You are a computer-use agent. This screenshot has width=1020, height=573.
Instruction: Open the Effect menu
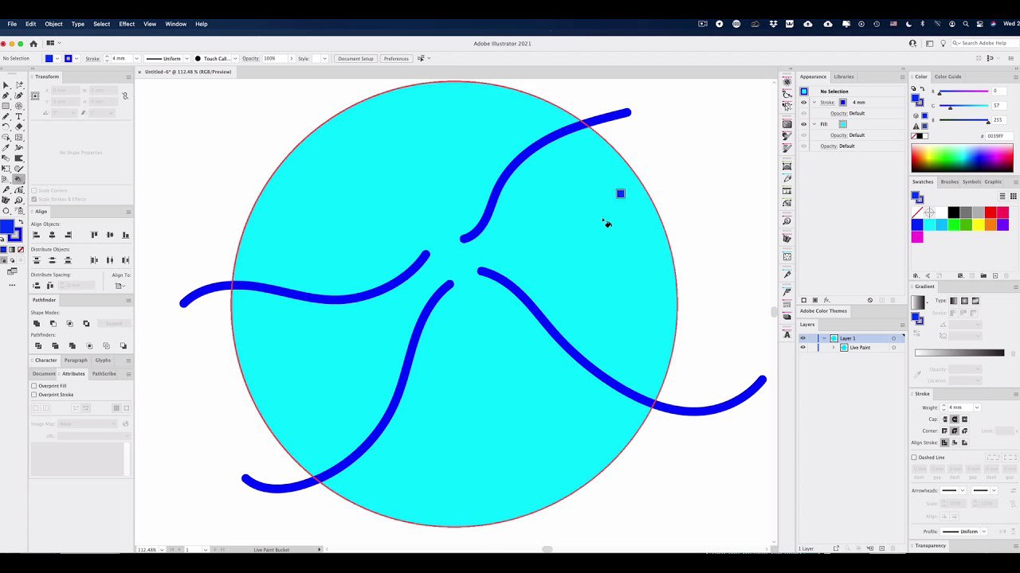[127, 24]
